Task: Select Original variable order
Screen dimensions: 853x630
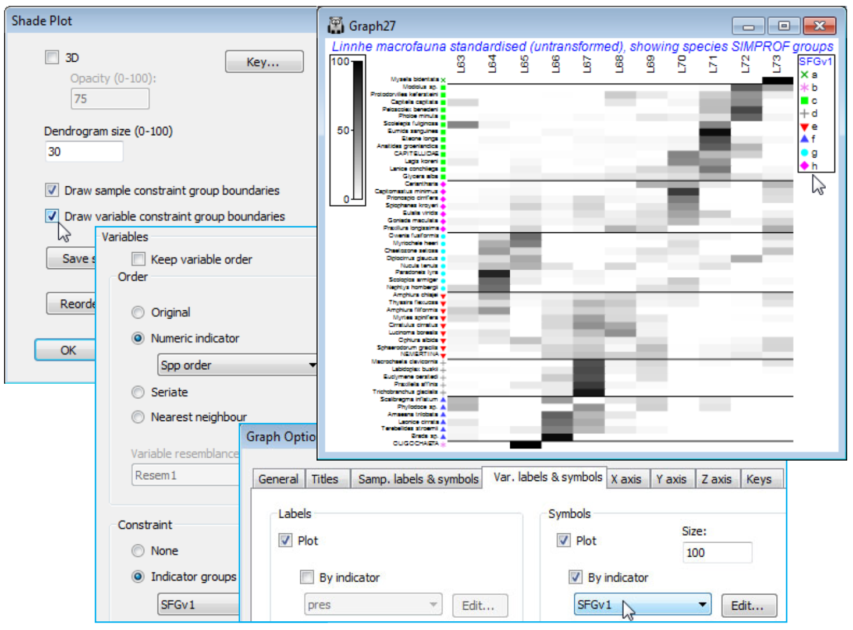Action: coord(138,312)
